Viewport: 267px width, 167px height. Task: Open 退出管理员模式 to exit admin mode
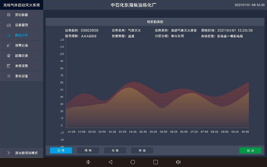coord(26,153)
